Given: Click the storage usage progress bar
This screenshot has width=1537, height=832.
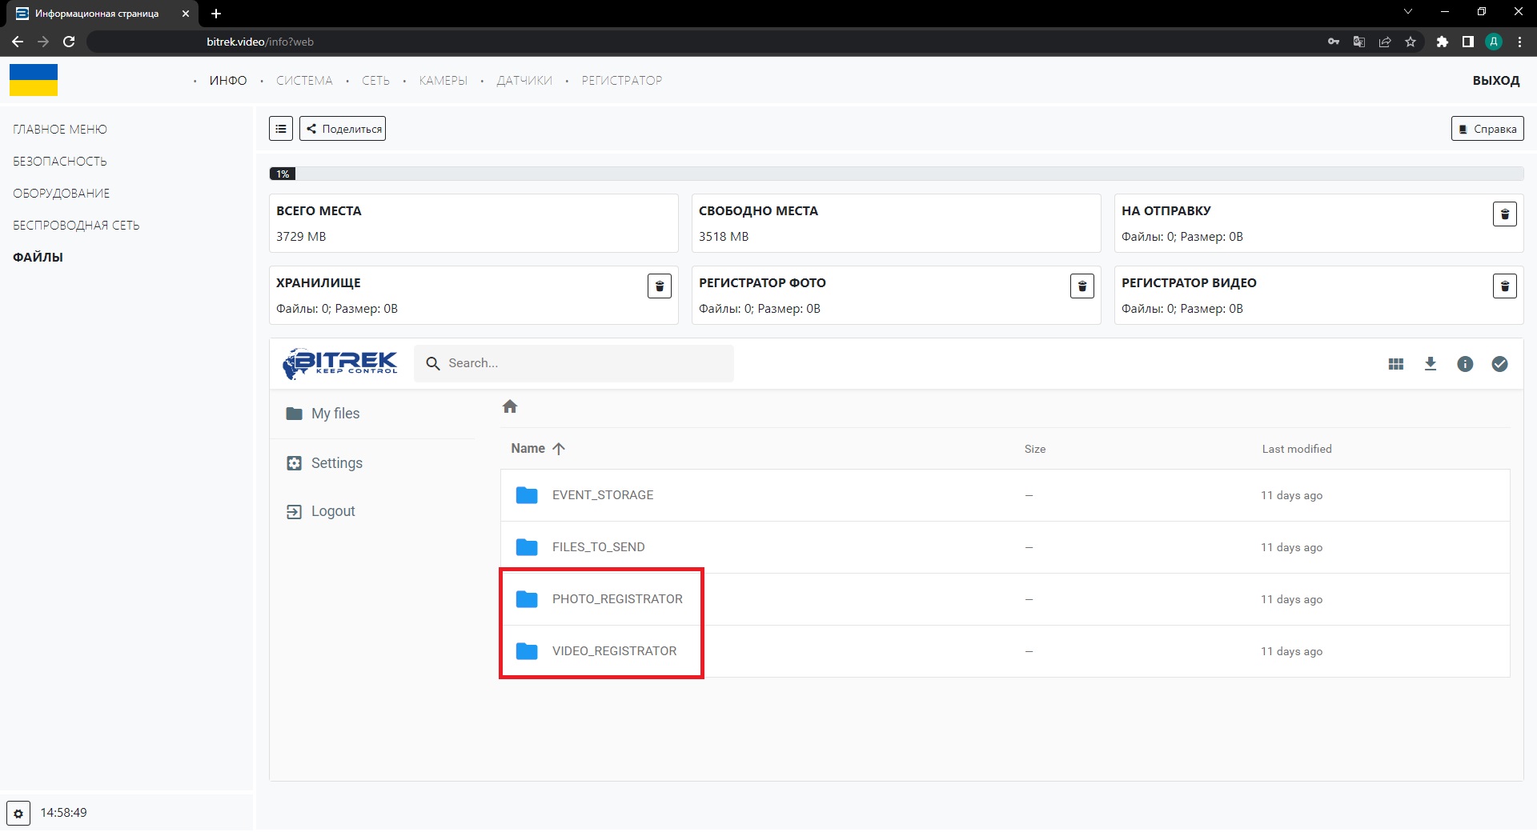Looking at the screenshot, I should pyautogui.click(x=896, y=174).
